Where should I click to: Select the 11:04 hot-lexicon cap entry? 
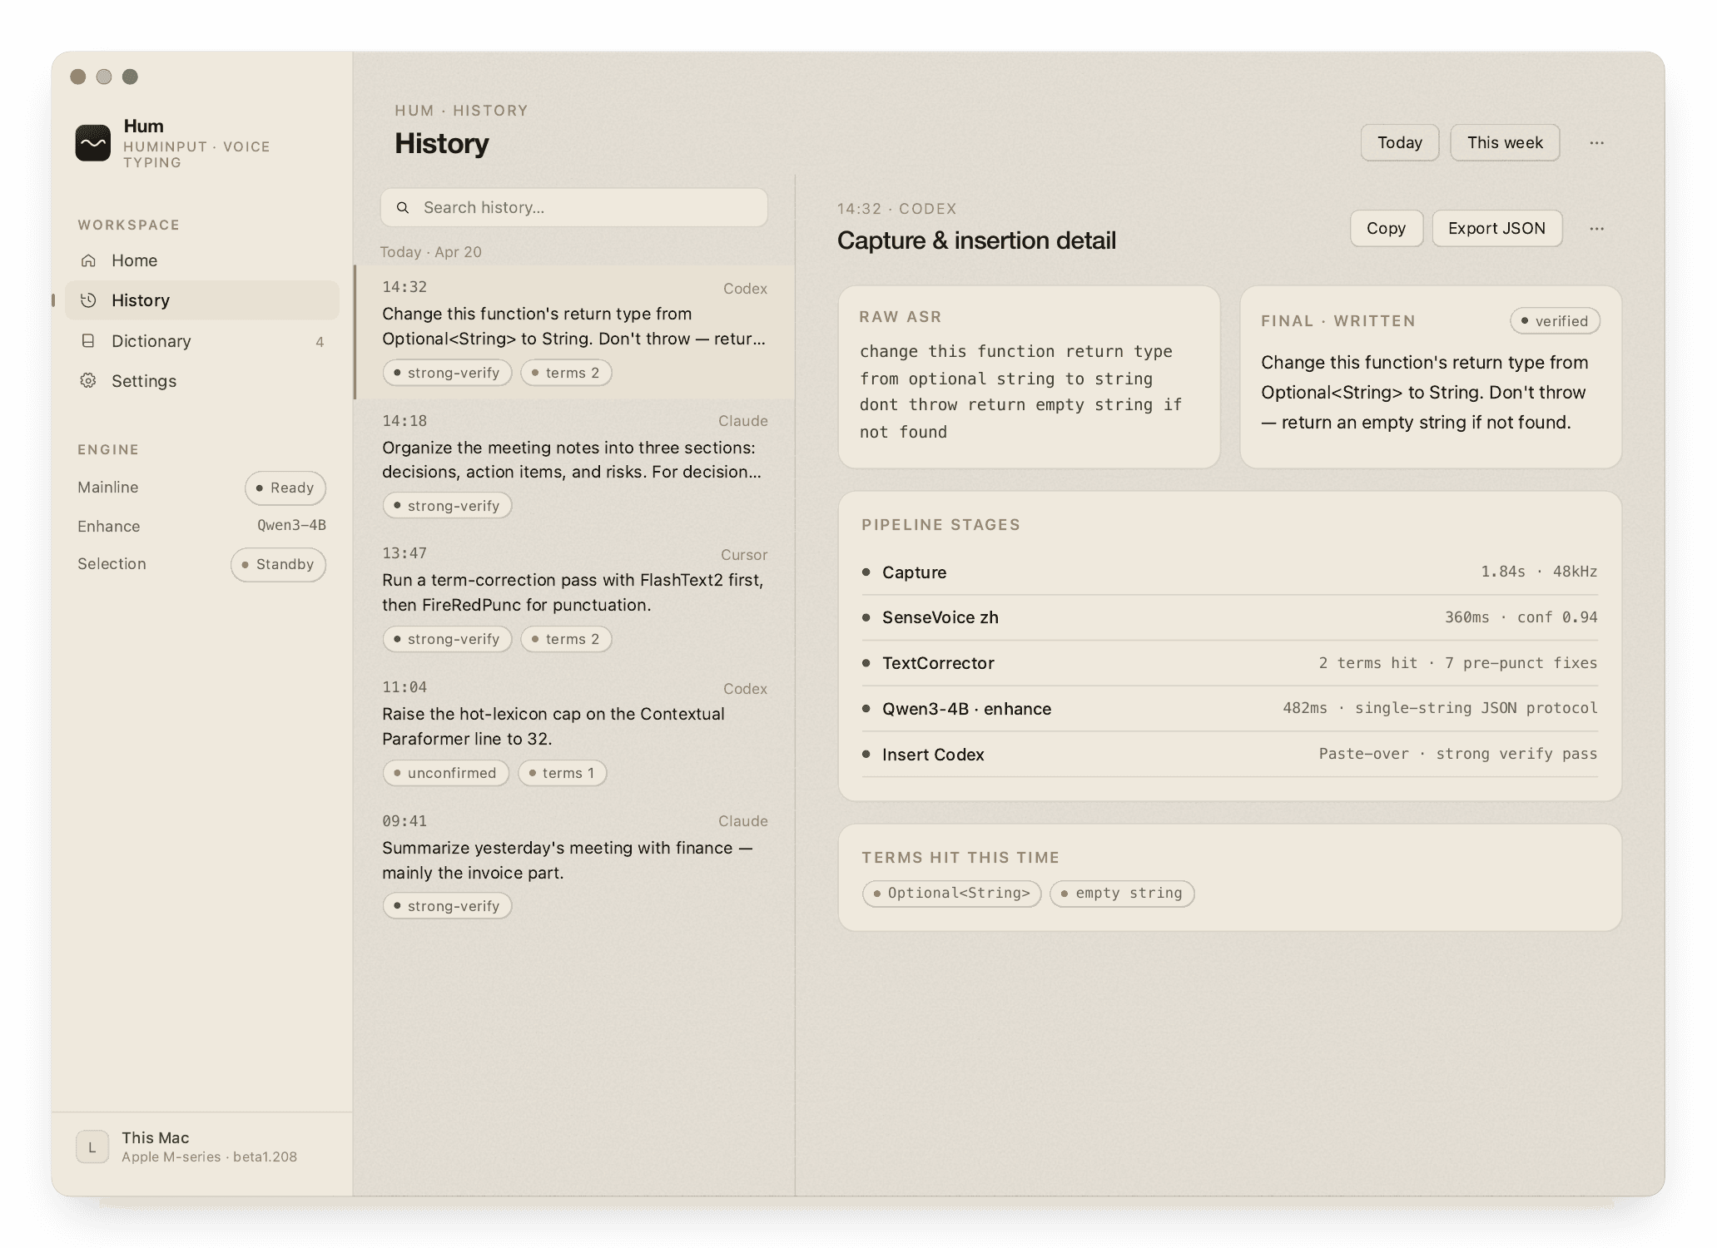tap(574, 733)
